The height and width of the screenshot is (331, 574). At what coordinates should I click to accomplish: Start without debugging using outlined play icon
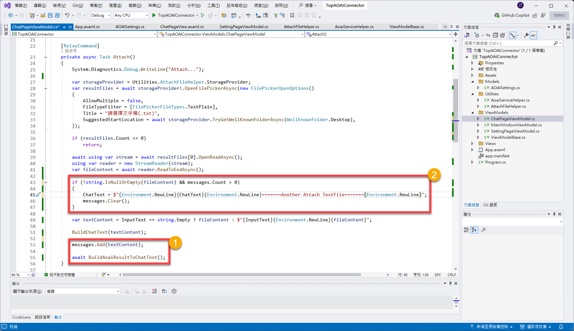(202, 15)
